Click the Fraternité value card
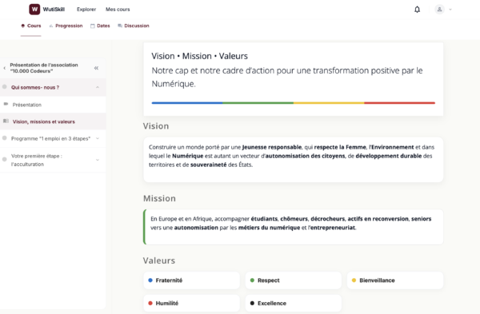 [x=192, y=280]
